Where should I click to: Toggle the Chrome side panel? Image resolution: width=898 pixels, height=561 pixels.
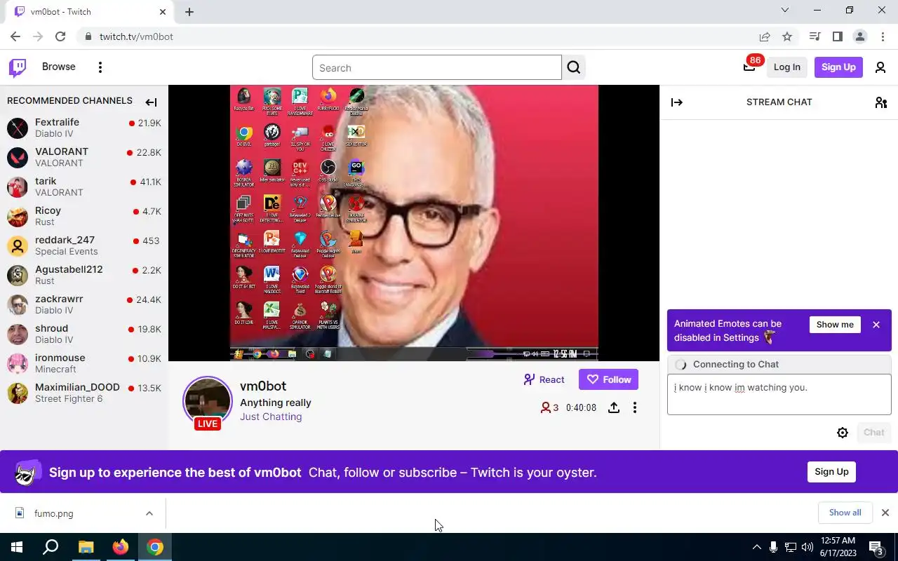click(x=837, y=36)
